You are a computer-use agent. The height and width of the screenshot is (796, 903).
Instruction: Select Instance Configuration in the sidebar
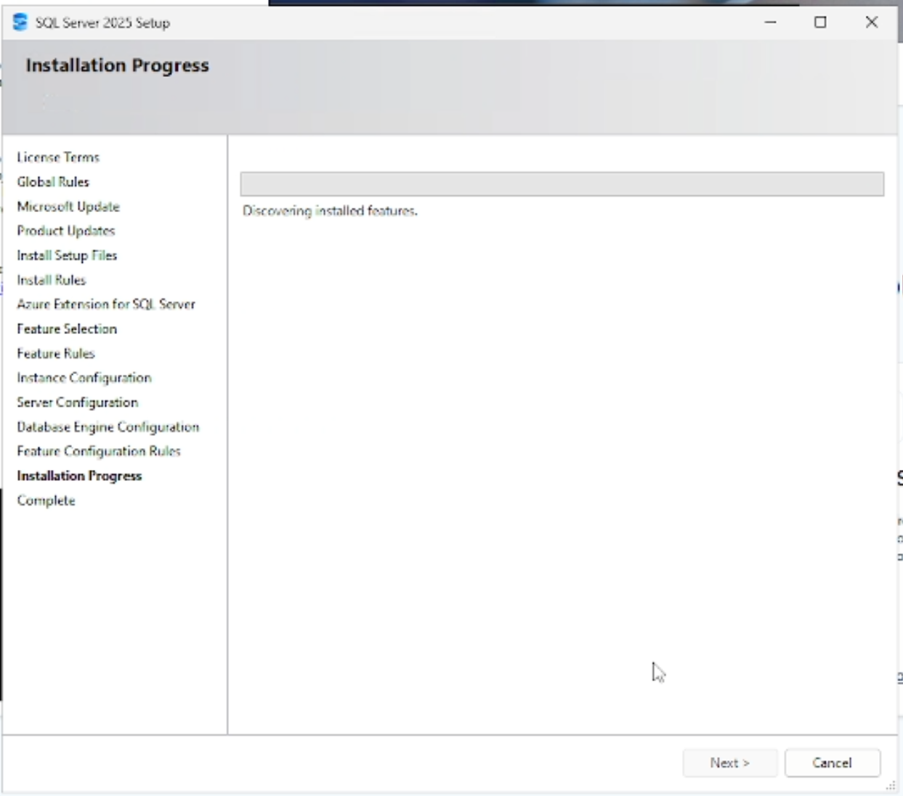click(84, 378)
